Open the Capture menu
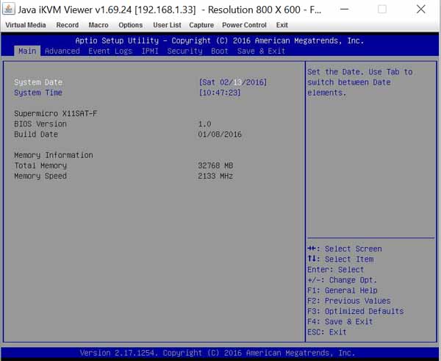The height and width of the screenshot is (361, 441). pos(201,25)
